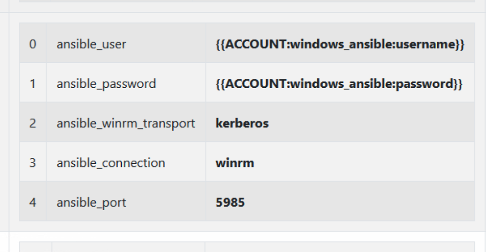Click row index 3 in the table
Image resolution: width=486 pixels, height=252 pixels.
32,163
